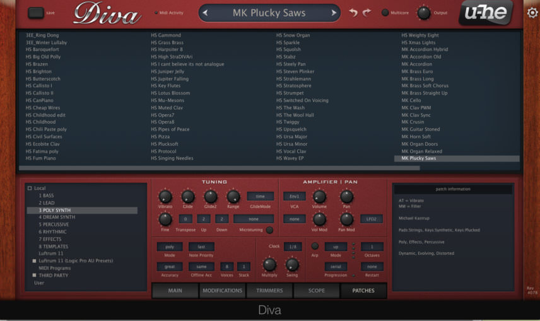Open the Vol Mod source dropdown
540x321 pixels.
pyautogui.click(x=295, y=219)
